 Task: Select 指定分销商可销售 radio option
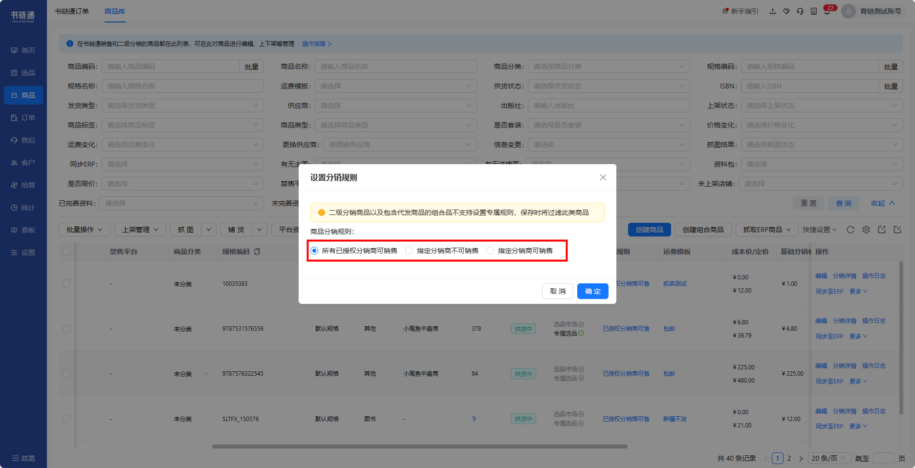point(520,251)
